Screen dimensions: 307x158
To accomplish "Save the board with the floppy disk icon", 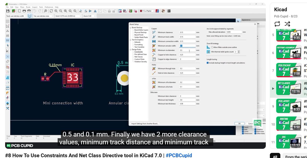I will (x=7, y=11).
